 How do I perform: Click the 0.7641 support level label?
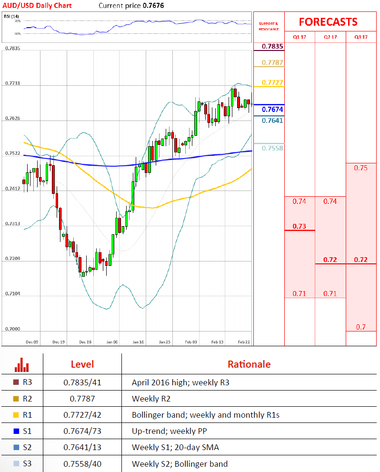[272, 121]
